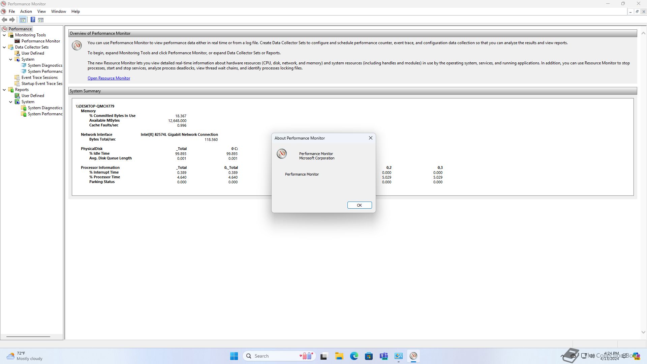Click the Back arrow toolbar icon
Viewport: 647px width, 364px height.
(x=4, y=20)
